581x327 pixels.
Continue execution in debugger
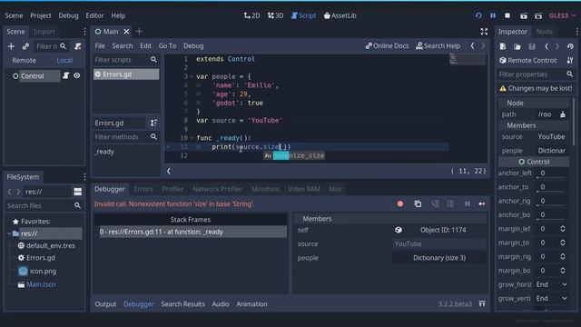pos(482,203)
